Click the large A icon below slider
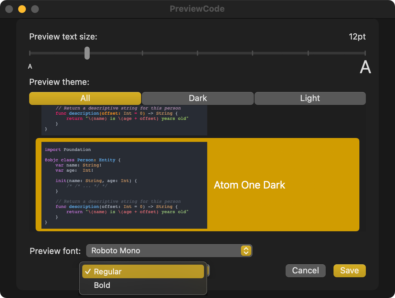Viewport: 395px width, 298px height. point(365,67)
